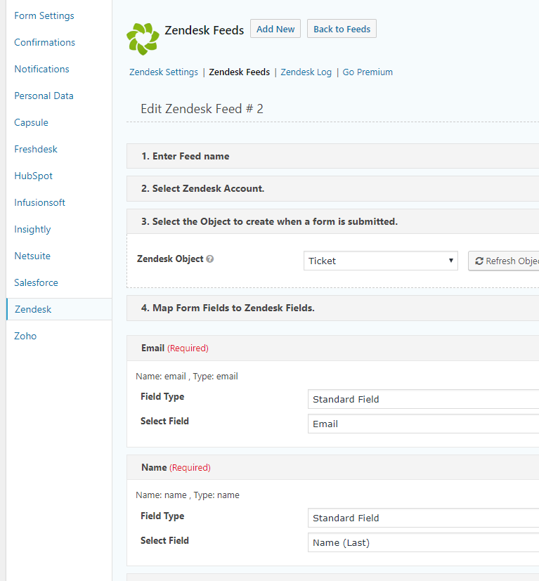Open Name Field Type Standard Field dropdown
Viewport: 539px width, 581px height.
[x=423, y=518]
